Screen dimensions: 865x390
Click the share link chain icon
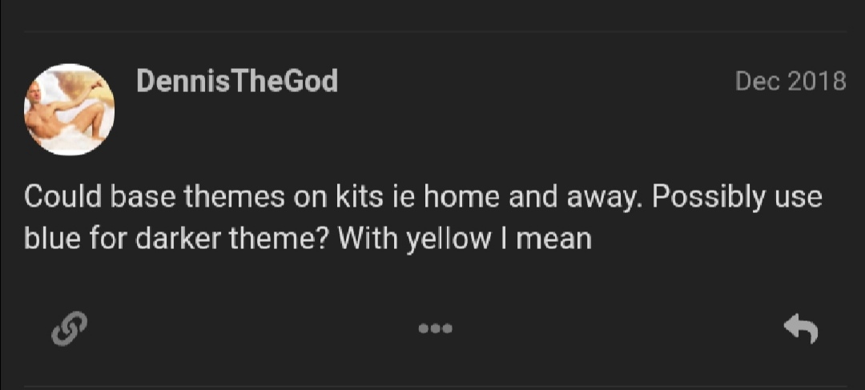click(69, 328)
